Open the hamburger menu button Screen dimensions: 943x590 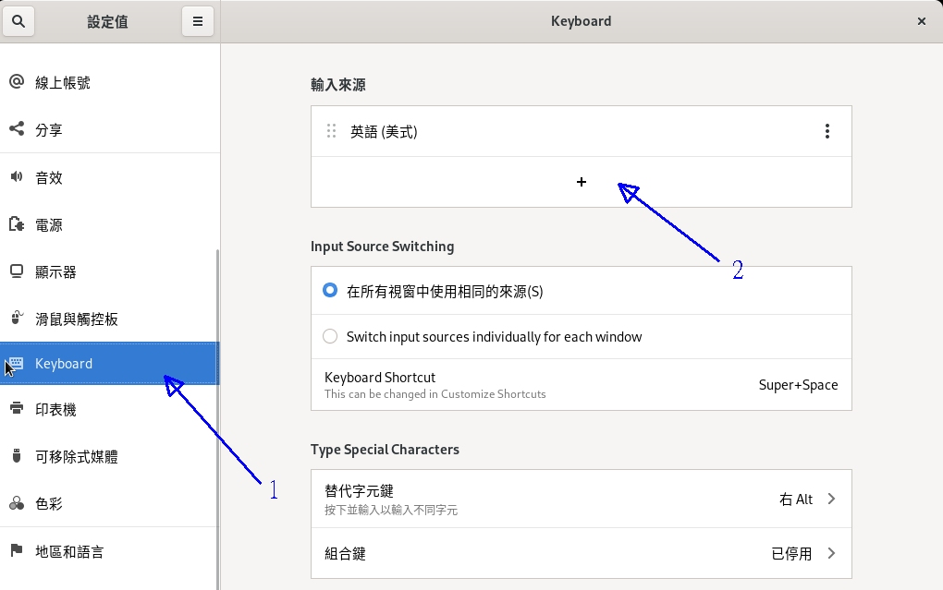click(x=197, y=21)
